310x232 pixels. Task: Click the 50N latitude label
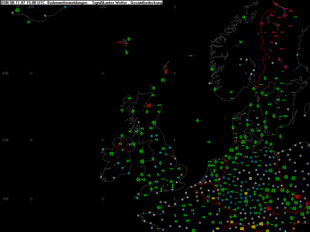click(x=5, y=199)
